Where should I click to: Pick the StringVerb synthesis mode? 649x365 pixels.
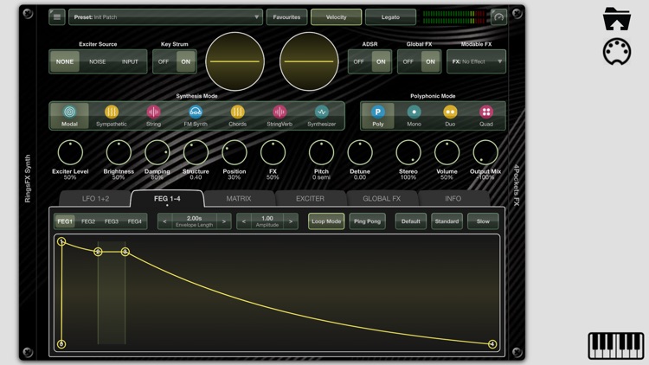pos(280,112)
